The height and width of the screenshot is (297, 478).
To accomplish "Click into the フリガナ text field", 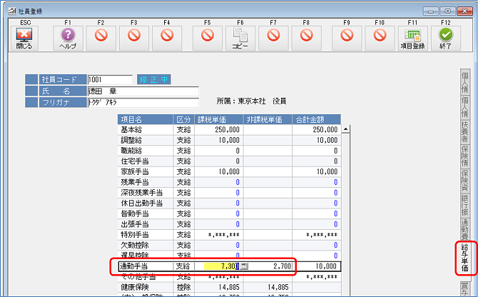I will 132,102.
